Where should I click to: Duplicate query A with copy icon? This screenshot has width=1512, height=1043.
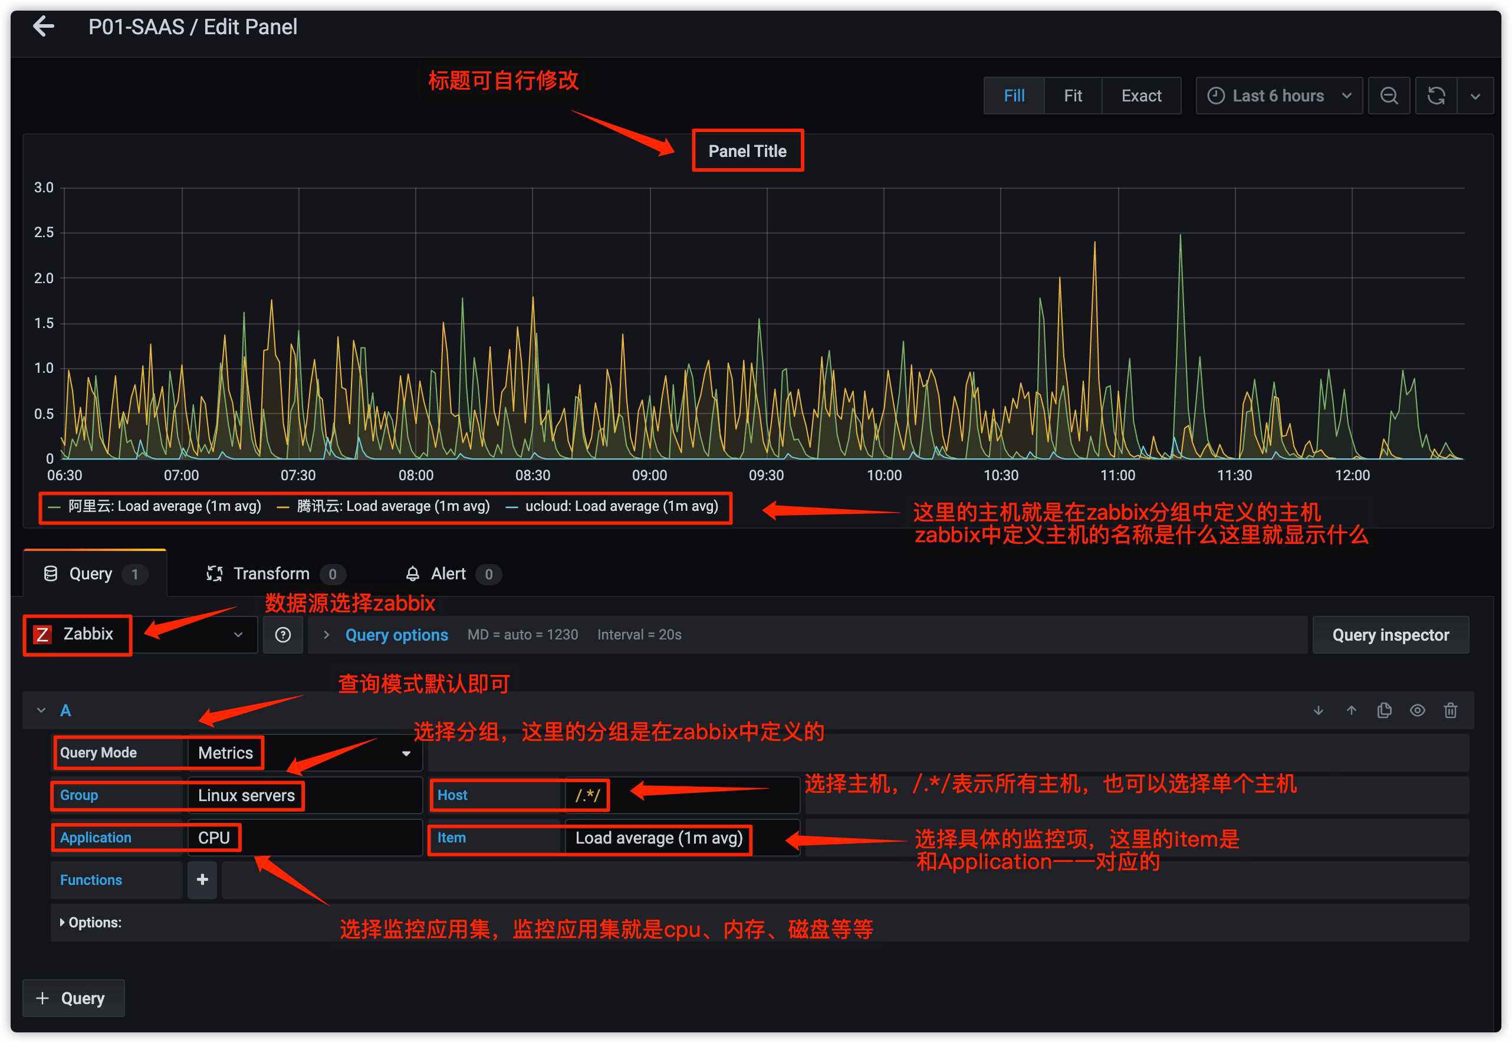point(1384,710)
